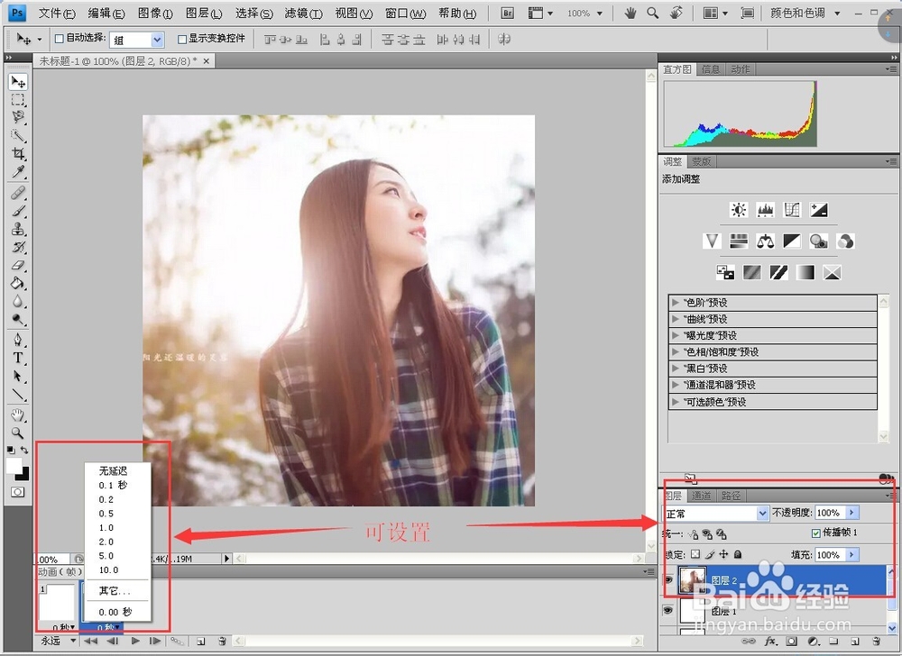Open blend mode 正常 dropdown
902x656 pixels.
762,513
